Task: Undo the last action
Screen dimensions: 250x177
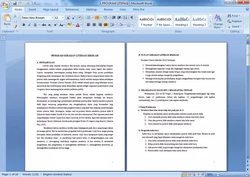Action: coord(20,3)
